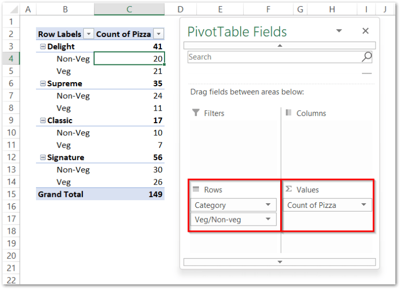The image size is (400, 289).
Task: Click the Count of Pizza field in Values
Action: 327,205
